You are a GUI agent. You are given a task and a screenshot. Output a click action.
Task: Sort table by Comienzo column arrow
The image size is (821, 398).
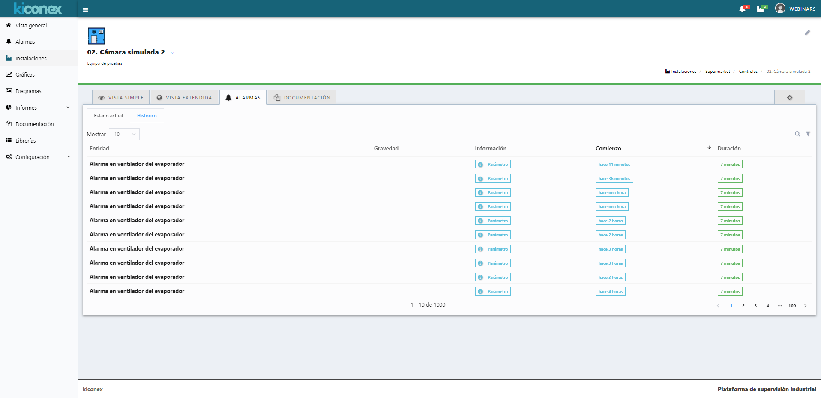point(709,148)
